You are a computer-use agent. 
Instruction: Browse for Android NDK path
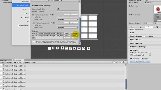[x=67, y=38]
